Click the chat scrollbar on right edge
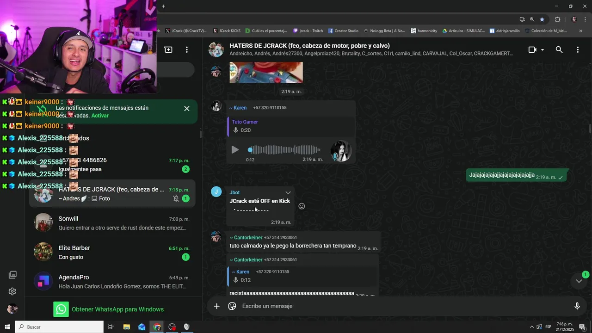 (590, 128)
